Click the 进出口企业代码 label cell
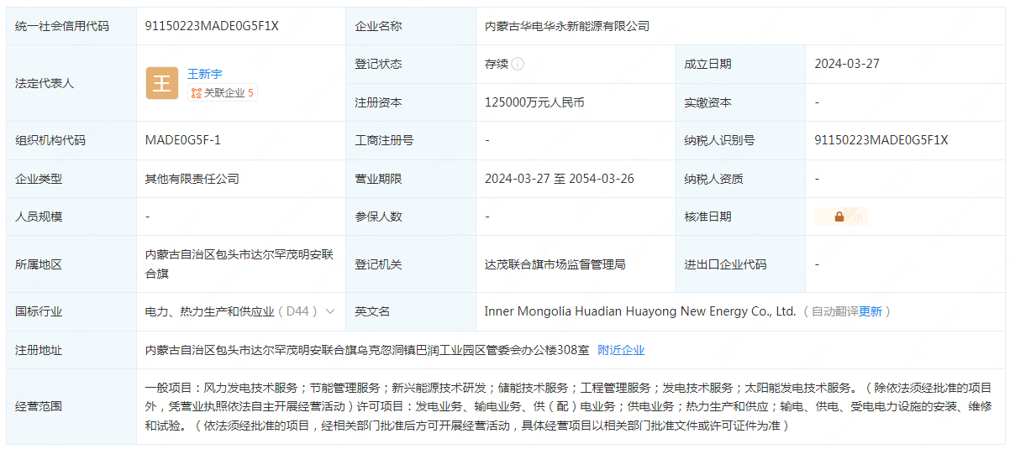Screen dimensions: 1010x449 (x=739, y=264)
